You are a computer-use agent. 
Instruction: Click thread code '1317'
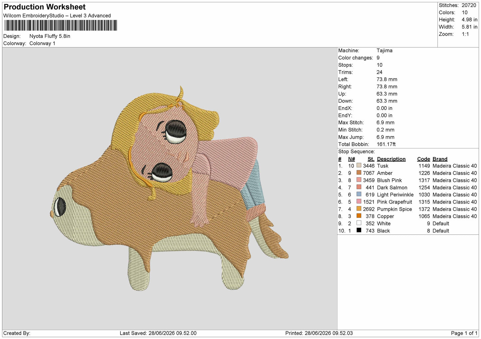[424, 180]
